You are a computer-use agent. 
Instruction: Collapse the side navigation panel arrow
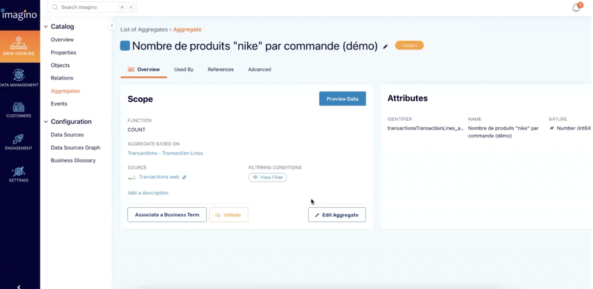pyautogui.click(x=112, y=26)
